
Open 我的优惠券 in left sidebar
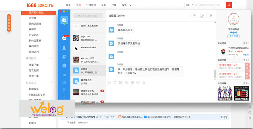pos(35,41)
